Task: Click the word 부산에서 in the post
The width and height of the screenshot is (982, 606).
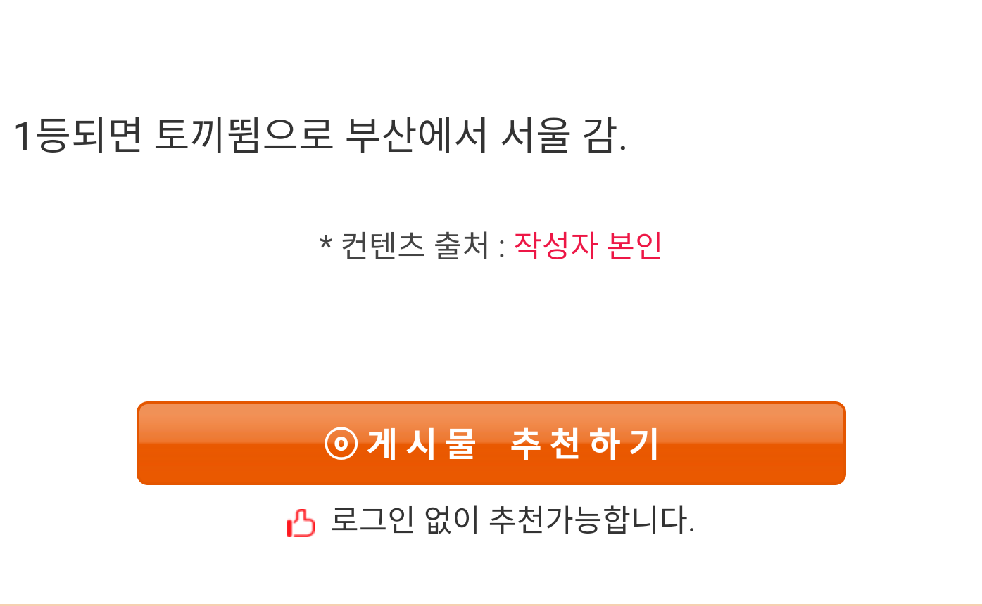Action: click(x=417, y=136)
